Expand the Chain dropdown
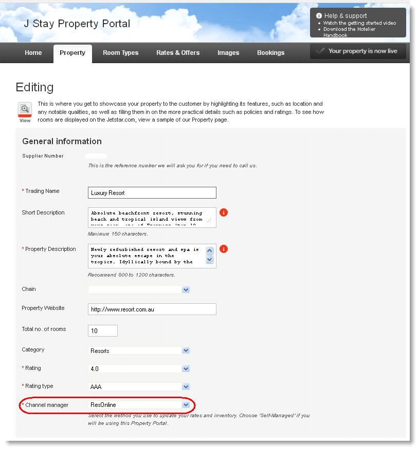This screenshot has height=449, width=418. (x=139, y=289)
